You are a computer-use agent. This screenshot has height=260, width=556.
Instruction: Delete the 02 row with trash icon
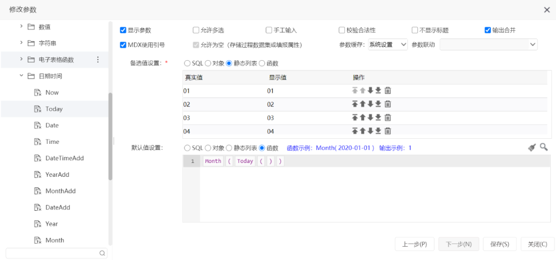click(x=388, y=104)
